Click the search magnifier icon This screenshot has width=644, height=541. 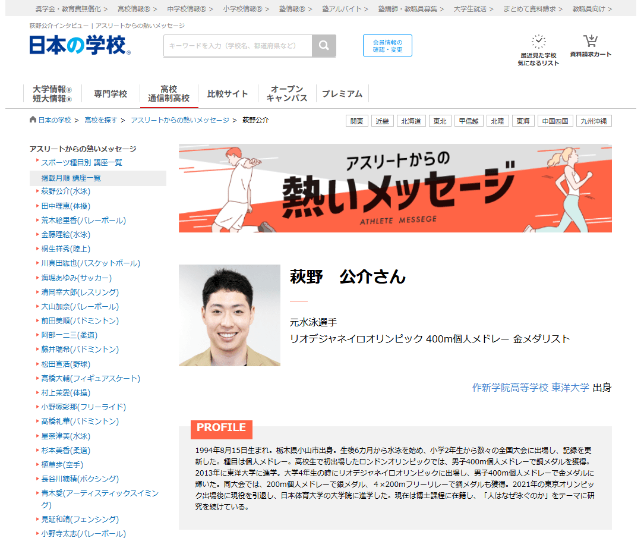pos(325,45)
